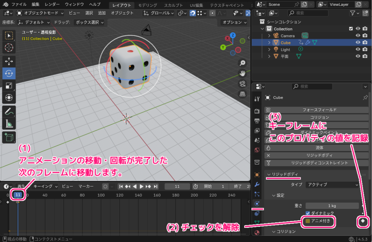Image resolution: width=372 pixels, height=242 pixels.
Task: Disable the ダイナミック checkbox
Action: point(307,213)
